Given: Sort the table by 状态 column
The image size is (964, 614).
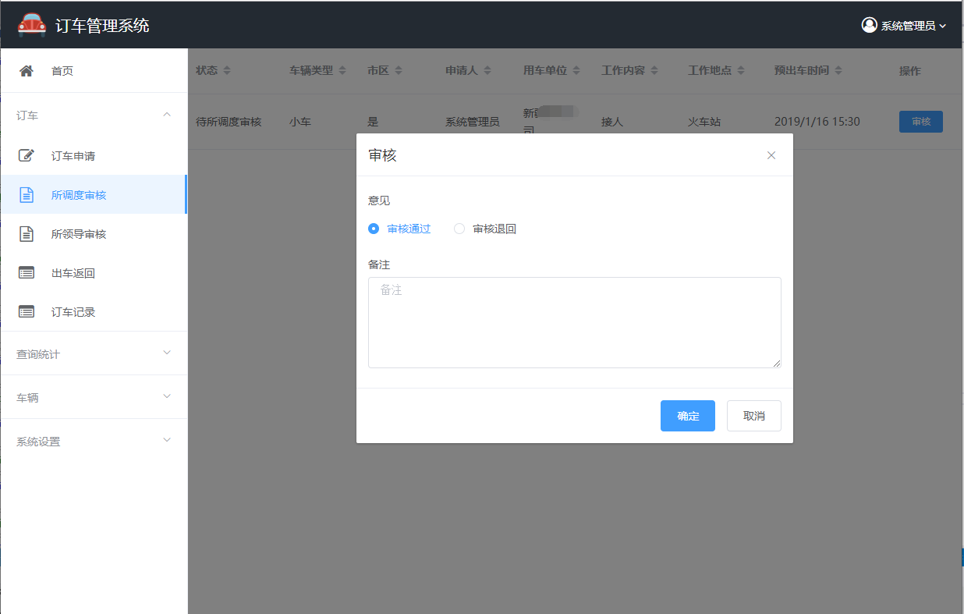Looking at the screenshot, I should coord(227,70).
